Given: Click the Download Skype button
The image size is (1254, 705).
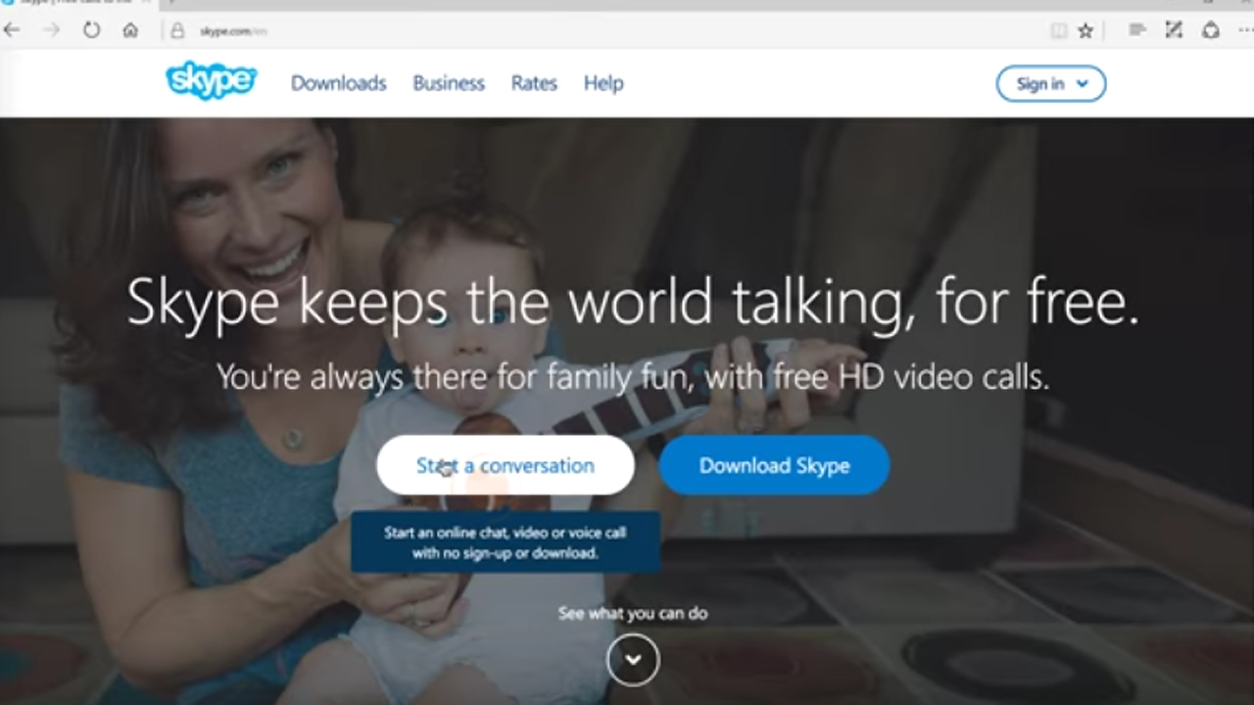Looking at the screenshot, I should tap(774, 465).
